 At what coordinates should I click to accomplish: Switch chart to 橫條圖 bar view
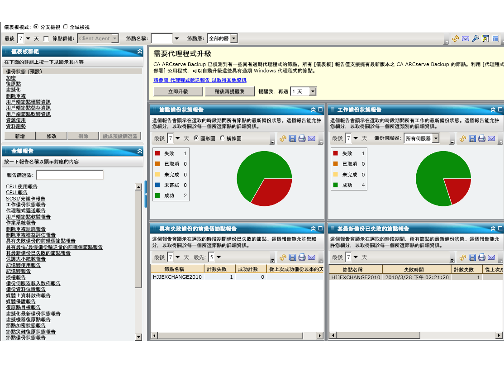click(223, 138)
